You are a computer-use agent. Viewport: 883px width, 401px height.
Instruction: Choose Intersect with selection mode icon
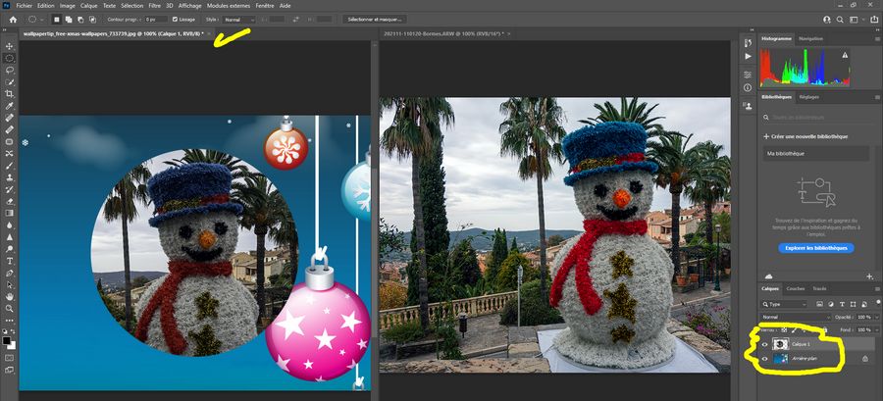[x=92, y=20]
